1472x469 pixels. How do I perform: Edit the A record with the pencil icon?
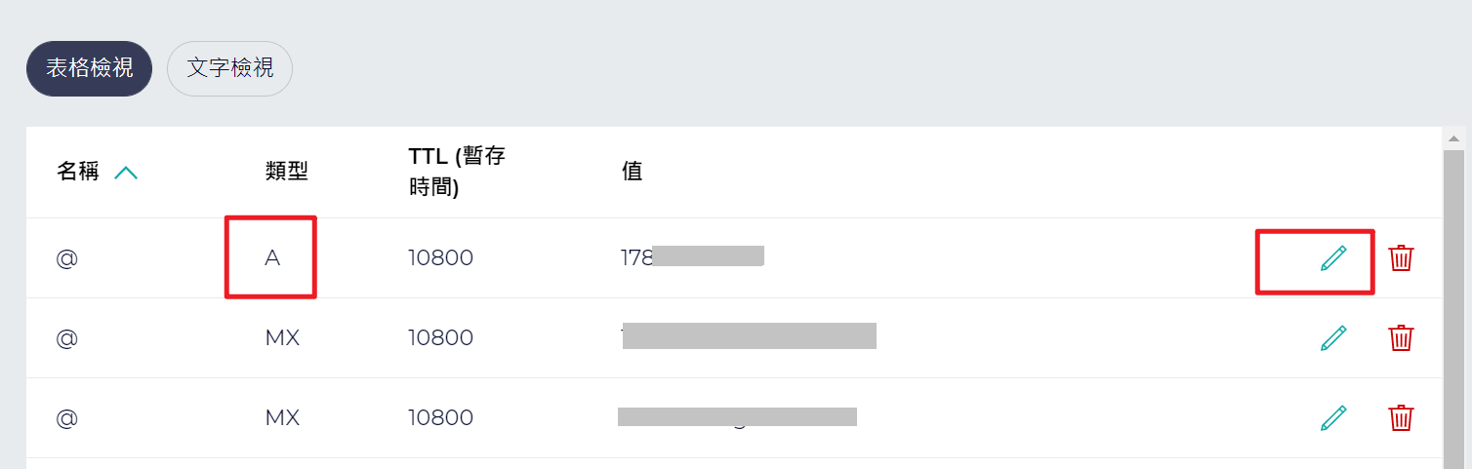1333,258
